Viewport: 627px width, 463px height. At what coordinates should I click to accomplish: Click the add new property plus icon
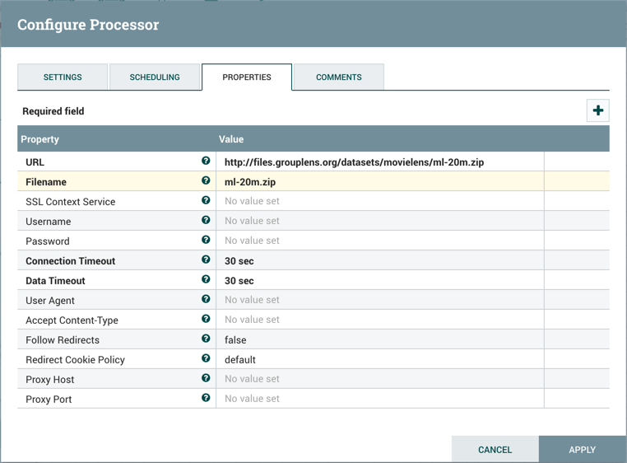[597, 110]
